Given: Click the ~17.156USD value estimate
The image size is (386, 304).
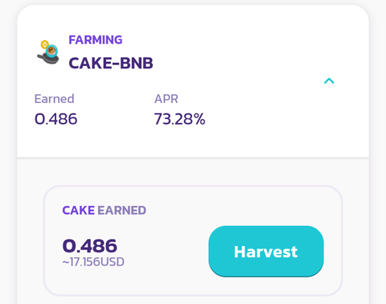Looking at the screenshot, I should click(x=93, y=262).
